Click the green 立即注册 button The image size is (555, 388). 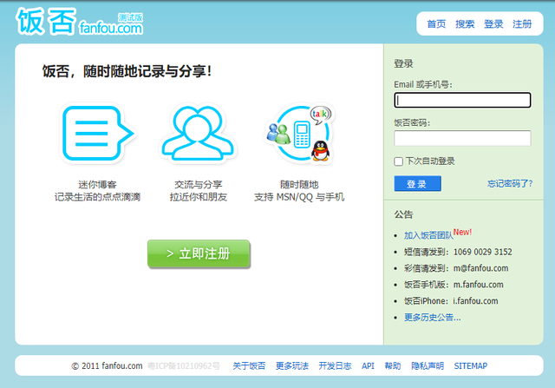[x=199, y=253]
